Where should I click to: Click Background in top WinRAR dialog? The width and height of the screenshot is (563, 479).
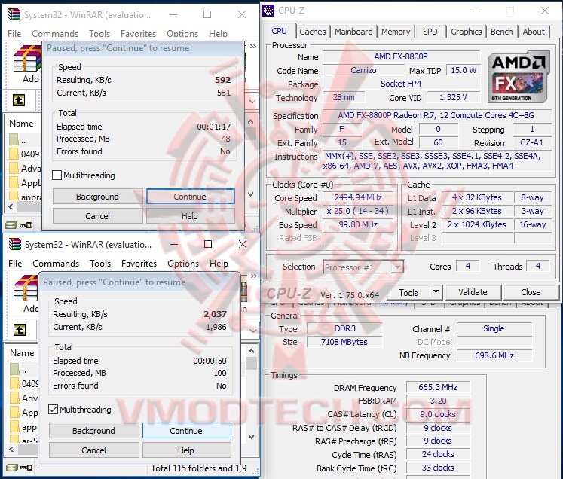click(98, 197)
